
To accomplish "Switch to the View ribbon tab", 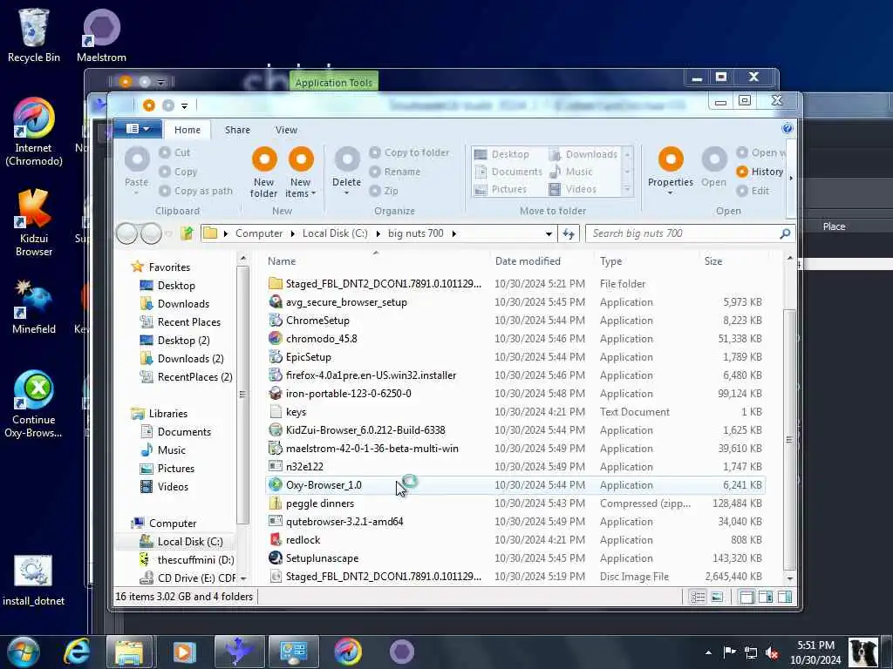I will coord(286,130).
